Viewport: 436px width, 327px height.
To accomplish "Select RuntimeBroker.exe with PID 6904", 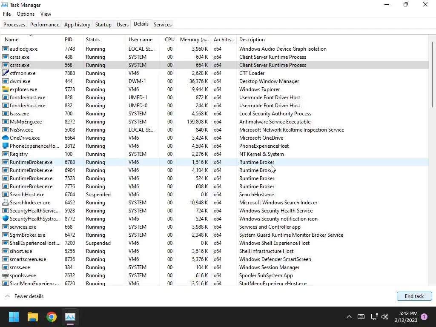I will (x=215, y=170).
